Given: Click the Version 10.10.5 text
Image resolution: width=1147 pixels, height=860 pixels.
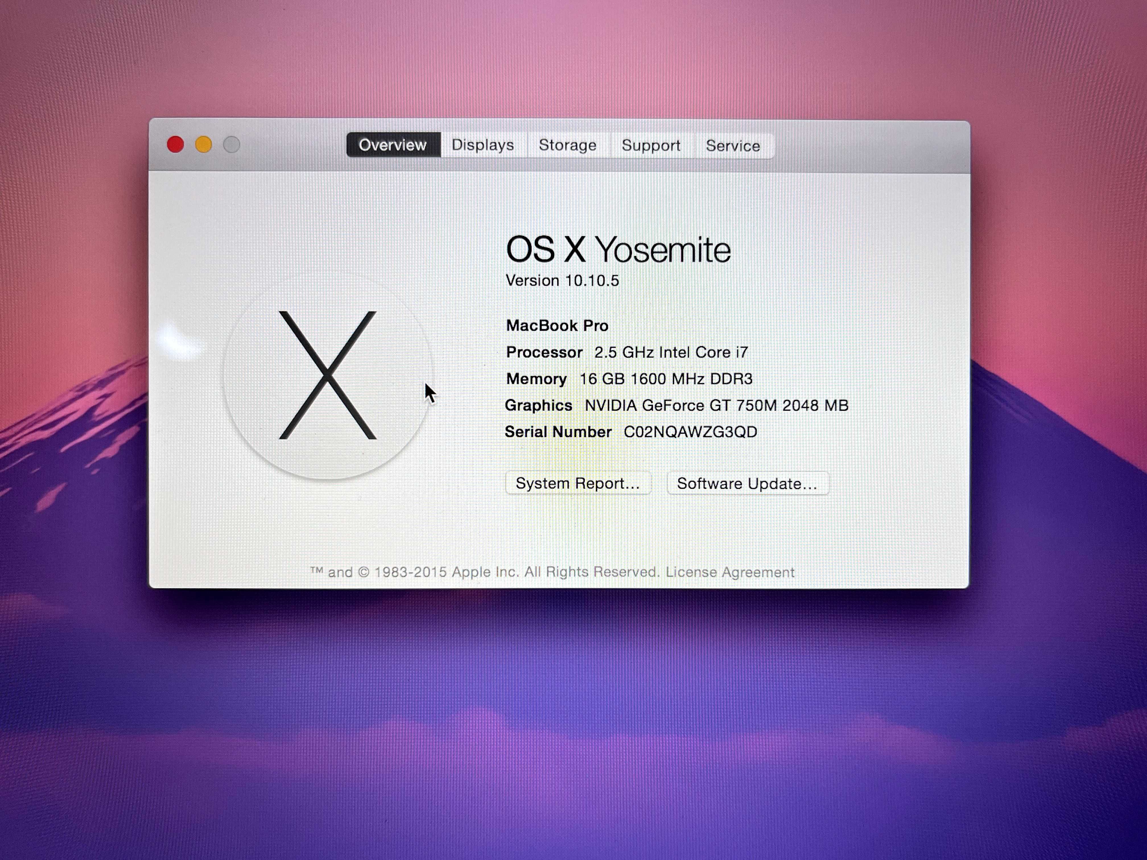Looking at the screenshot, I should coord(562,280).
